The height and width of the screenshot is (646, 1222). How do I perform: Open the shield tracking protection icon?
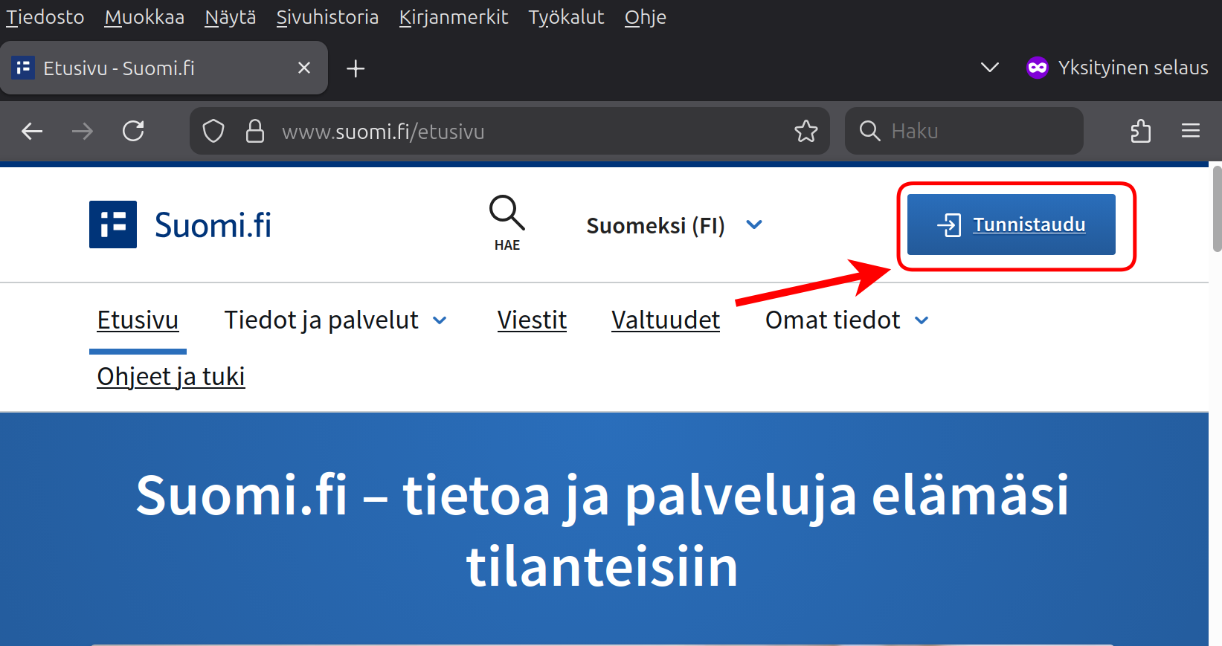click(x=213, y=132)
